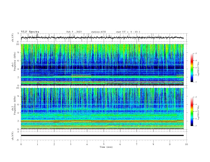The width and height of the screenshot is (210, 162).
Task: Click the time axis tick label '3'
Action: 71,144
